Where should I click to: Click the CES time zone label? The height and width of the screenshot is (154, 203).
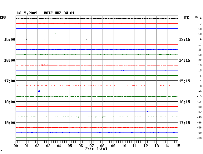(3, 18)
